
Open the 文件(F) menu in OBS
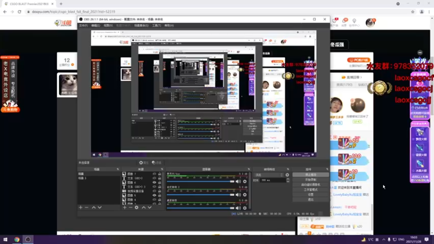[x=84, y=25]
